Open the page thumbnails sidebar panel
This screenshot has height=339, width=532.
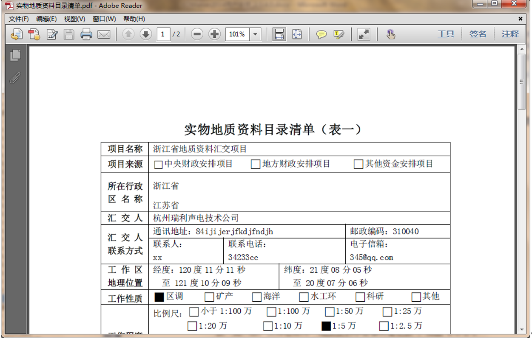[15, 55]
